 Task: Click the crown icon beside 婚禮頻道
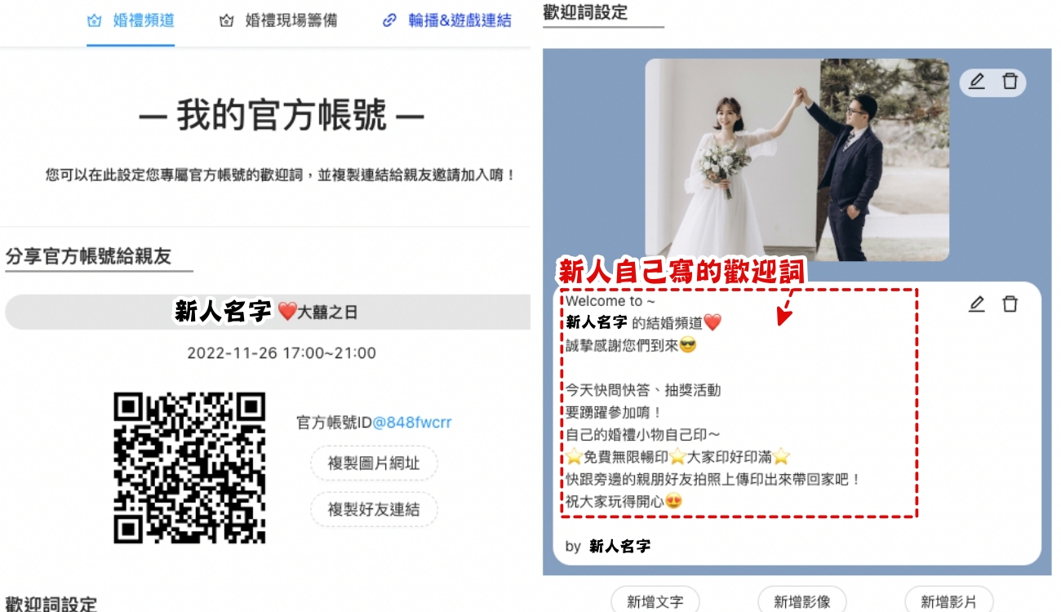pos(94,21)
